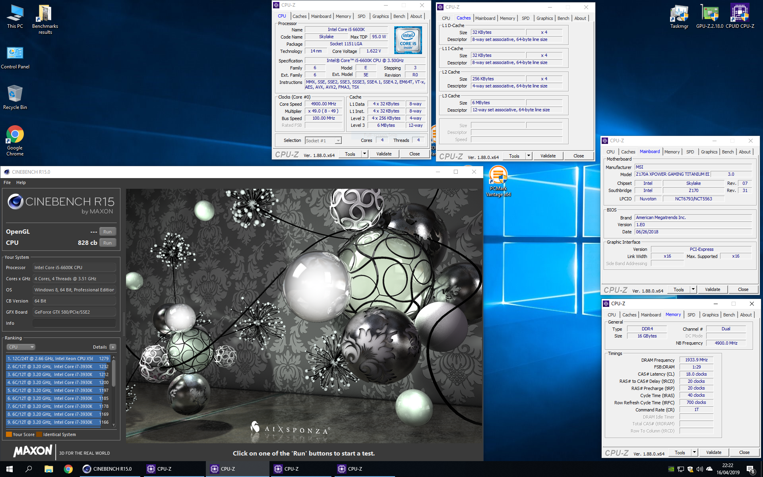Click the orange Your Score legend swatch

(9, 434)
